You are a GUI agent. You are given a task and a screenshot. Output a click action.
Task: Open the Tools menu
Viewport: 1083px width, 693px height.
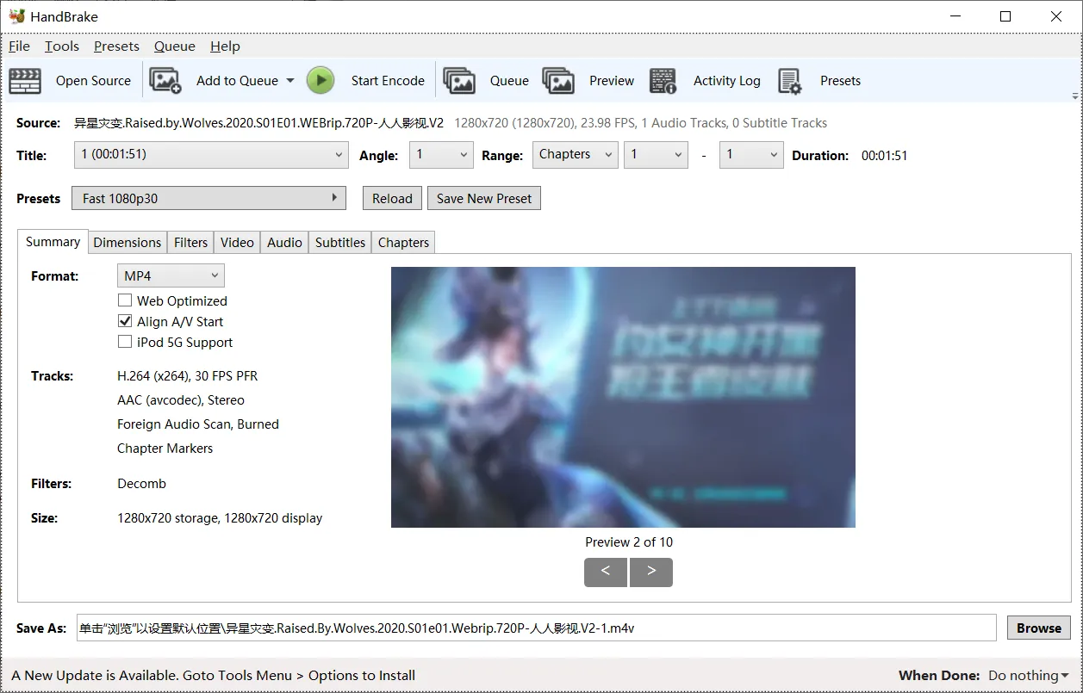[x=62, y=46]
